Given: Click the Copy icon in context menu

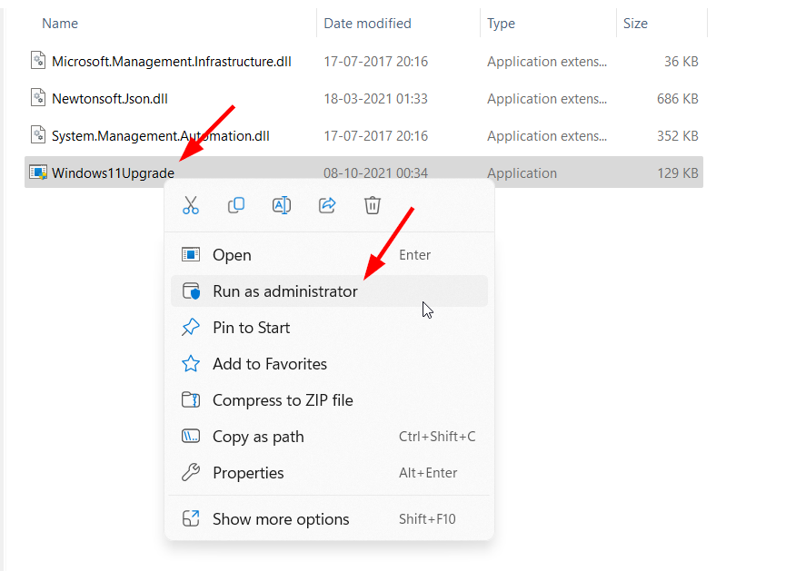Looking at the screenshot, I should coord(236,205).
